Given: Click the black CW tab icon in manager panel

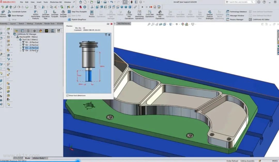Looking at the screenshot, I should point(47,31).
